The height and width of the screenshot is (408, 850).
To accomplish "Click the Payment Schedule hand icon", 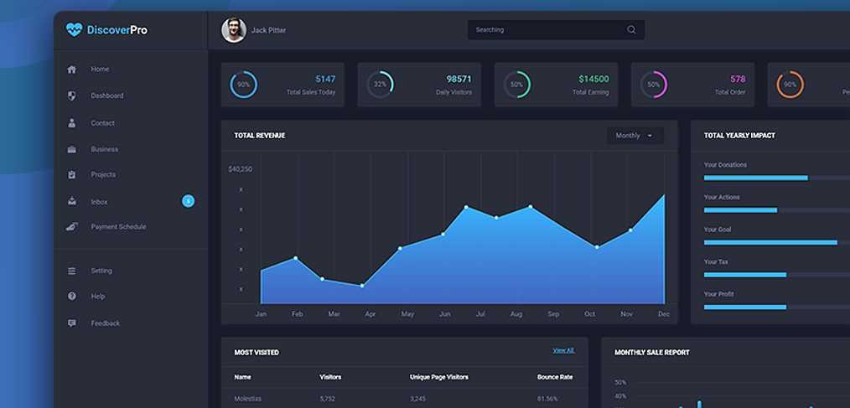I will [71, 226].
